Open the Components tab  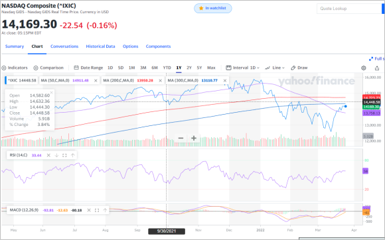158,46
